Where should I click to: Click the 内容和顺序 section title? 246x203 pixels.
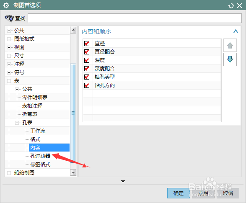[x=96, y=31]
